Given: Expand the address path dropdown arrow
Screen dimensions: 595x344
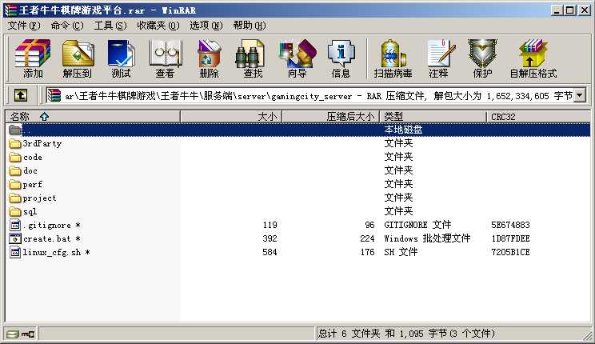Looking at the screenshot, I should tap(580, 95).
